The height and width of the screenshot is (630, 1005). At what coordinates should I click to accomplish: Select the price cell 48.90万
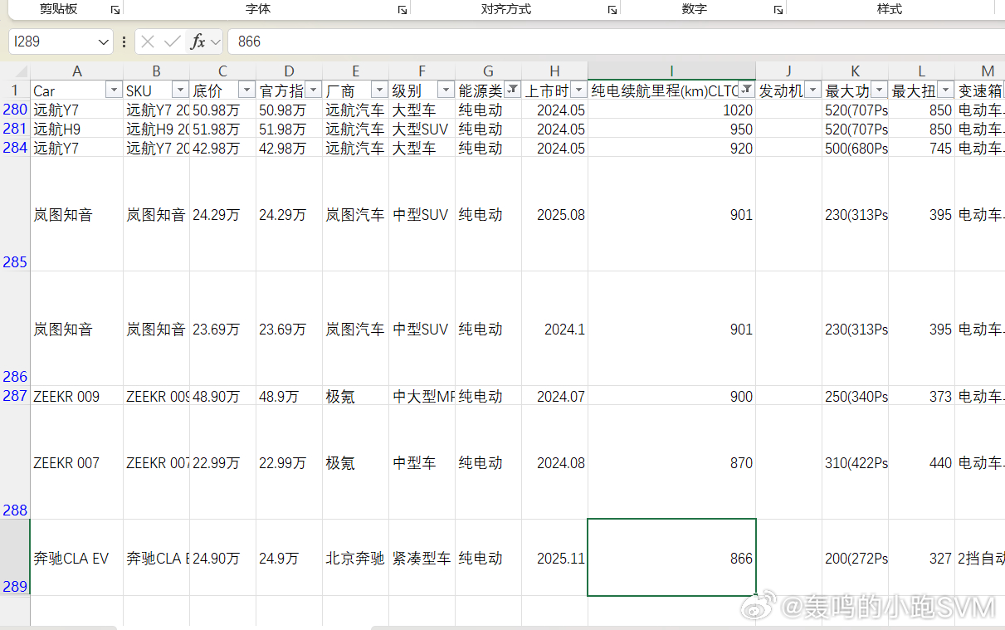(222, 397)
